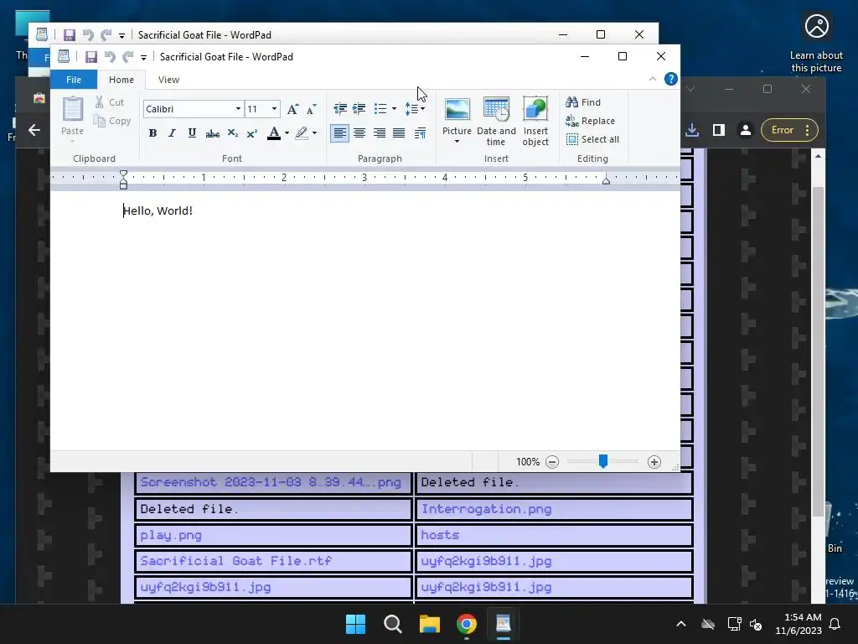
Task: Click the Find binoculars button
Action: click(583, 101)
